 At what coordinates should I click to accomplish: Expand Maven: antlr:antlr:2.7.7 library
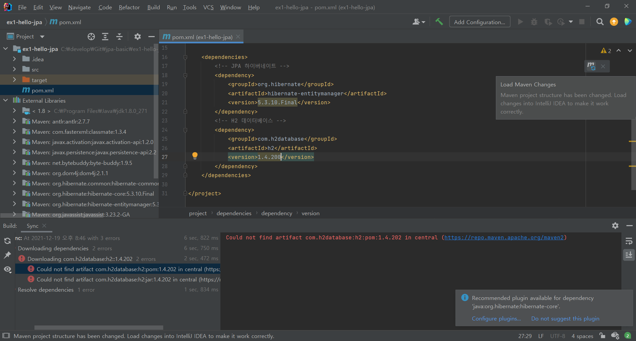tap(14, 121)
